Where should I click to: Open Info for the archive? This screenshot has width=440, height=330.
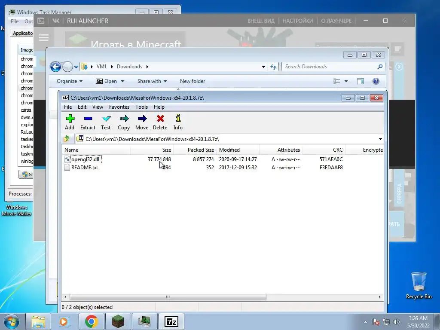tap(178, 118)
